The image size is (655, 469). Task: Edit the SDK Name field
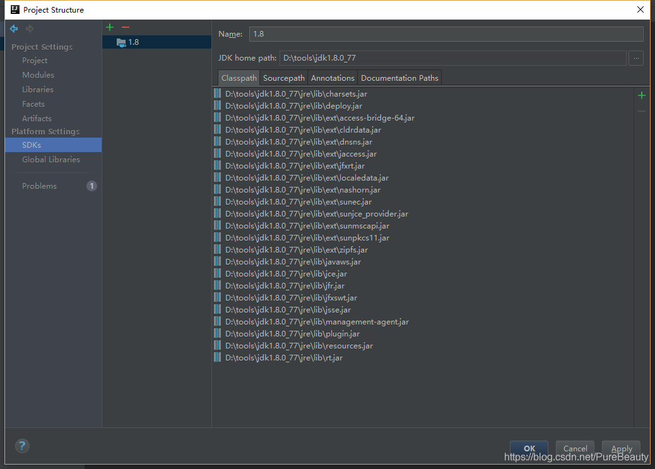446,34
